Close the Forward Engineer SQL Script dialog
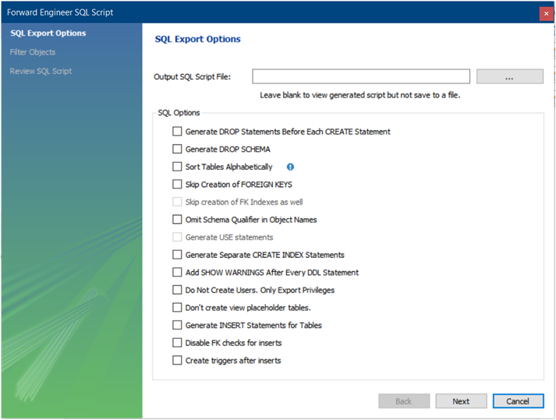The image size is (556, 420). point(545,13)
